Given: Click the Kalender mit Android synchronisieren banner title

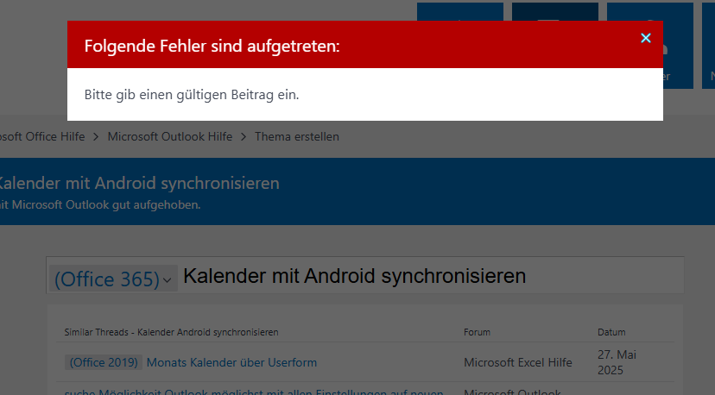Looking at the screenshot, I should [x=139, y=183].
